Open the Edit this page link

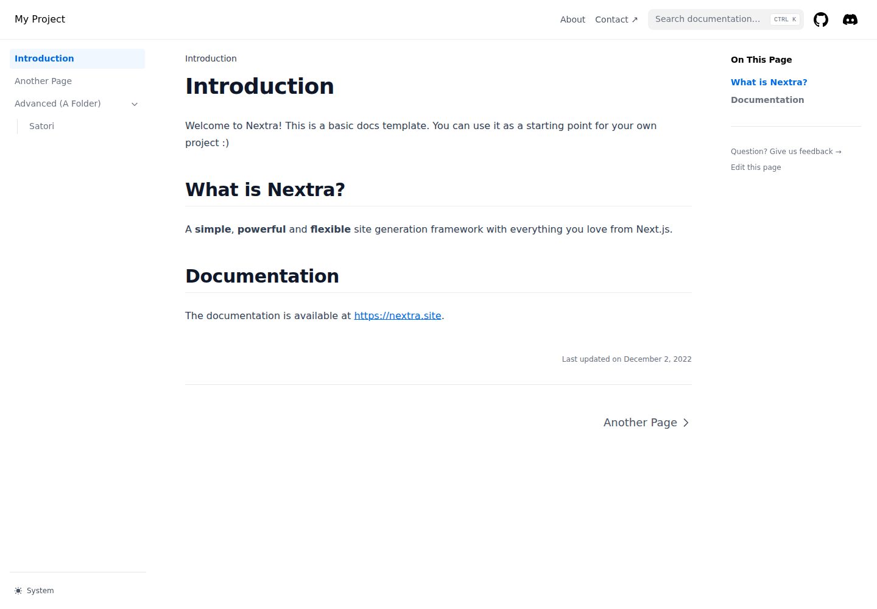pyautogui.click(x=756, y=167)
